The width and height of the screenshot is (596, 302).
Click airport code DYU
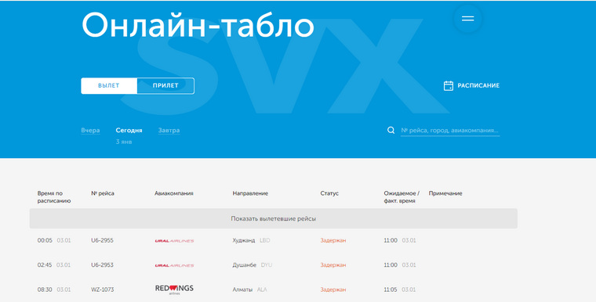267,265
